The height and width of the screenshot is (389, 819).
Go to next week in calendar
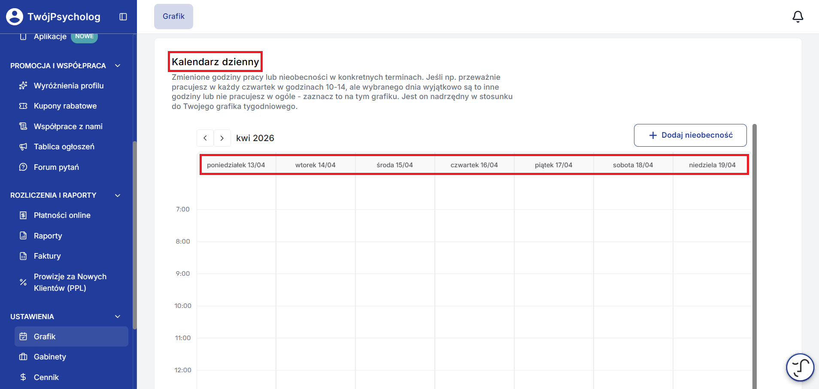pos(222,138)
